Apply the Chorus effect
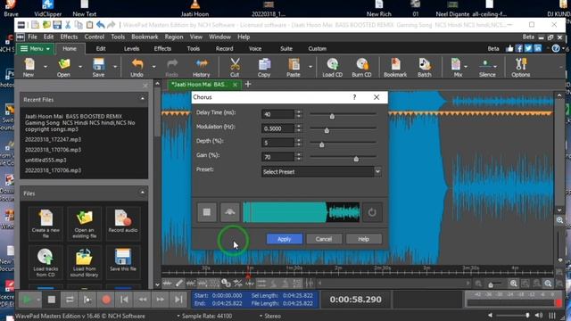Viewport: 571px width, 321px height. click(x=285, y=239)
